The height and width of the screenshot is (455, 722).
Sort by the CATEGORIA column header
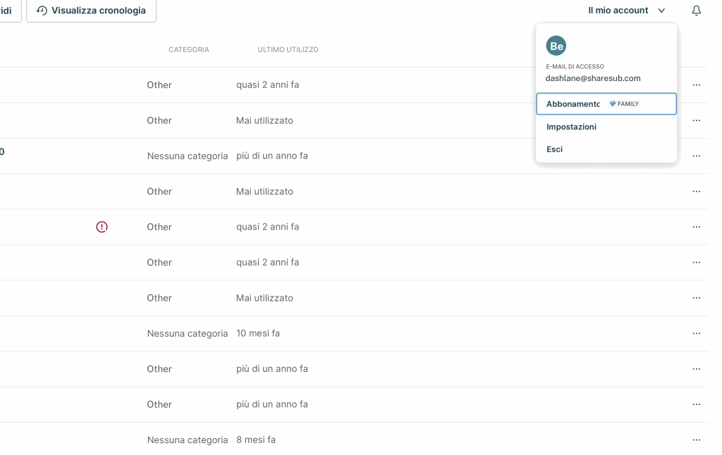[x=188, y=50]
